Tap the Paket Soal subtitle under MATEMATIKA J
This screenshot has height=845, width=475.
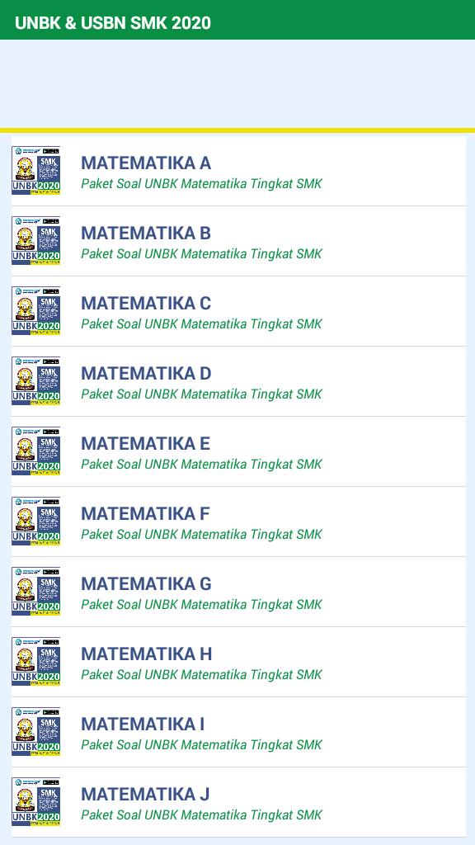pos(201,814)
